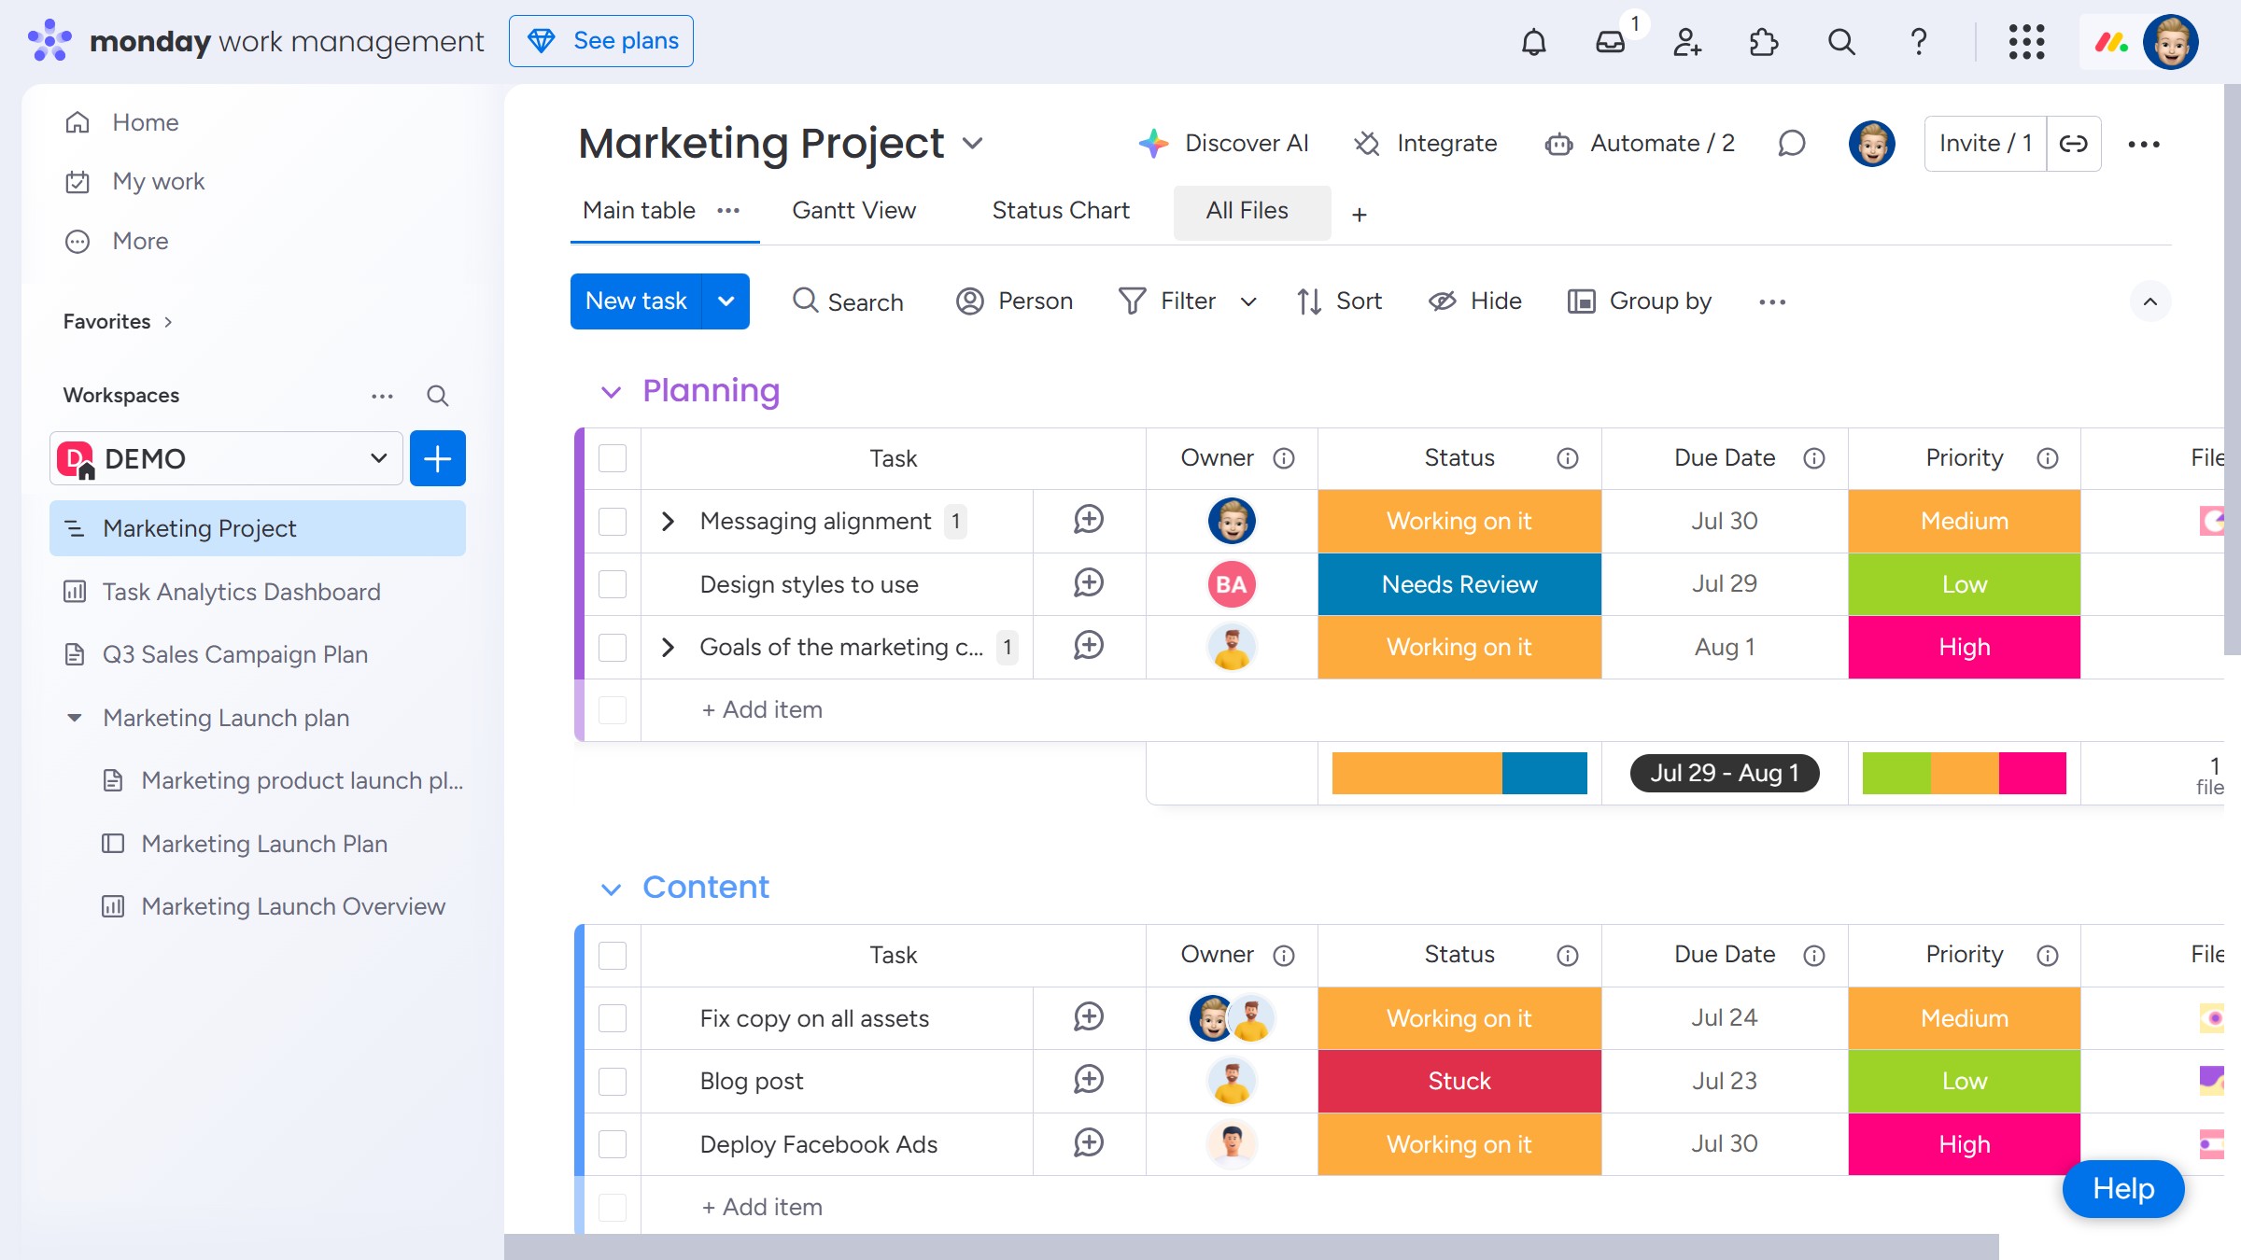Screen dimensions: 2241x1260
Task: Click the invite members person-plus icon
Action: tap(1687, 42)
